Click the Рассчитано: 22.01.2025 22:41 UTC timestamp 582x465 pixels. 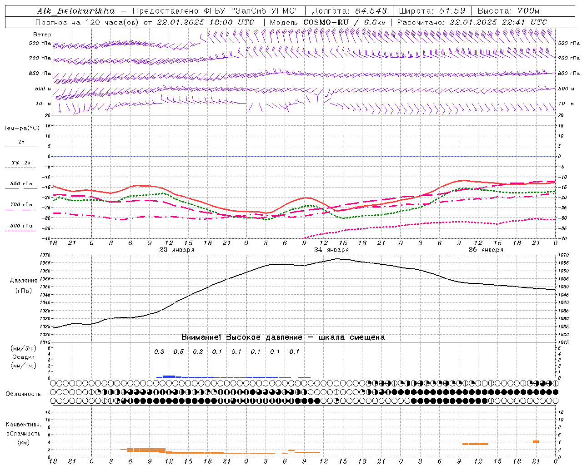click(472, 22)
